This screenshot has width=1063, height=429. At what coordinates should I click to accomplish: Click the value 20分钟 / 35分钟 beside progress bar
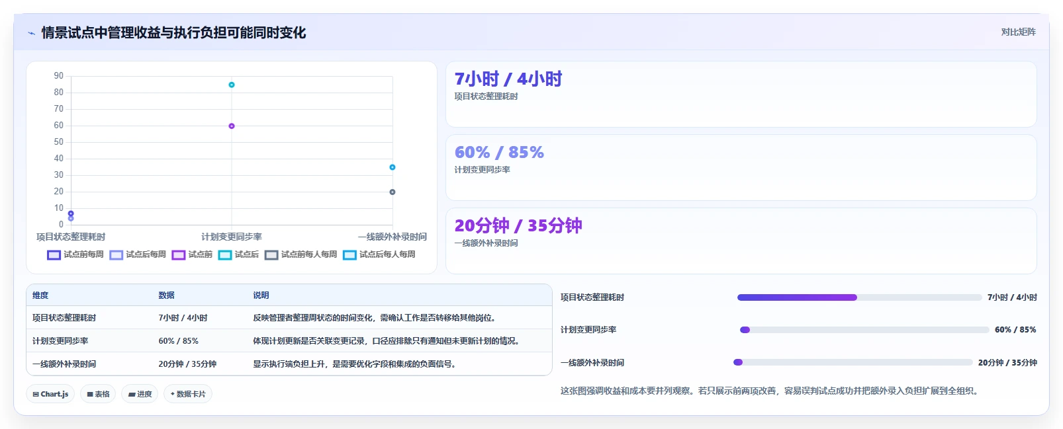click(1007, 363)
